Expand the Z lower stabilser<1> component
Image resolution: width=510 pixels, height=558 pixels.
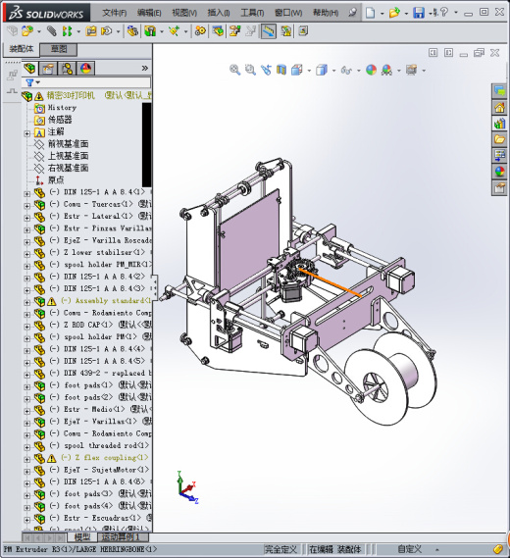27,254
